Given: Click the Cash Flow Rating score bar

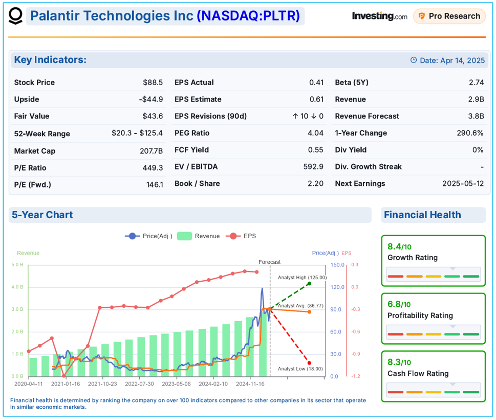Looking at the screenshot, I should click(434, 390).
